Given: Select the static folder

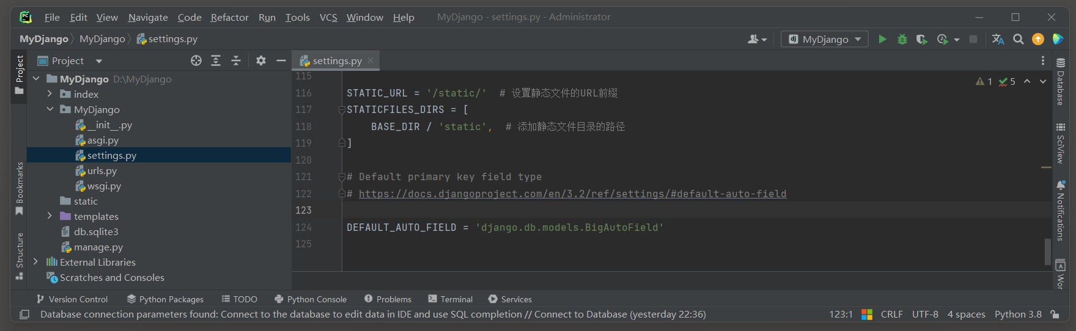Looking at the screenshot, I should coord(79,201).
